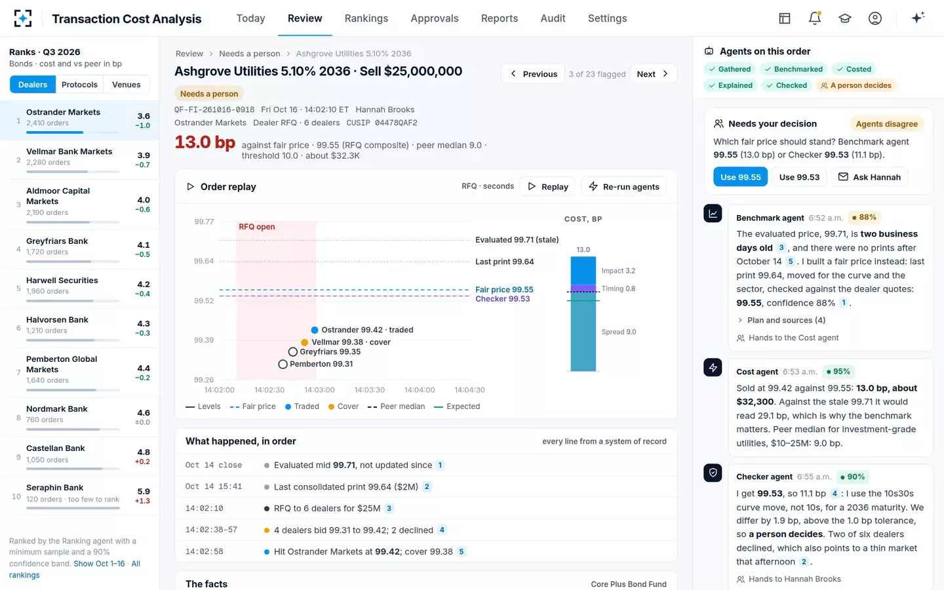944x590 pixels.
Task: Open the Rankings tab
Action: [x=366, y=18]
